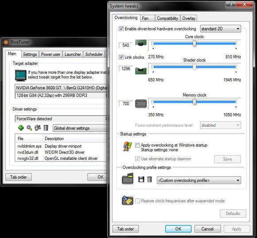Click OK in RivaTuner window
257x238 pixels.
pos(97,177)
